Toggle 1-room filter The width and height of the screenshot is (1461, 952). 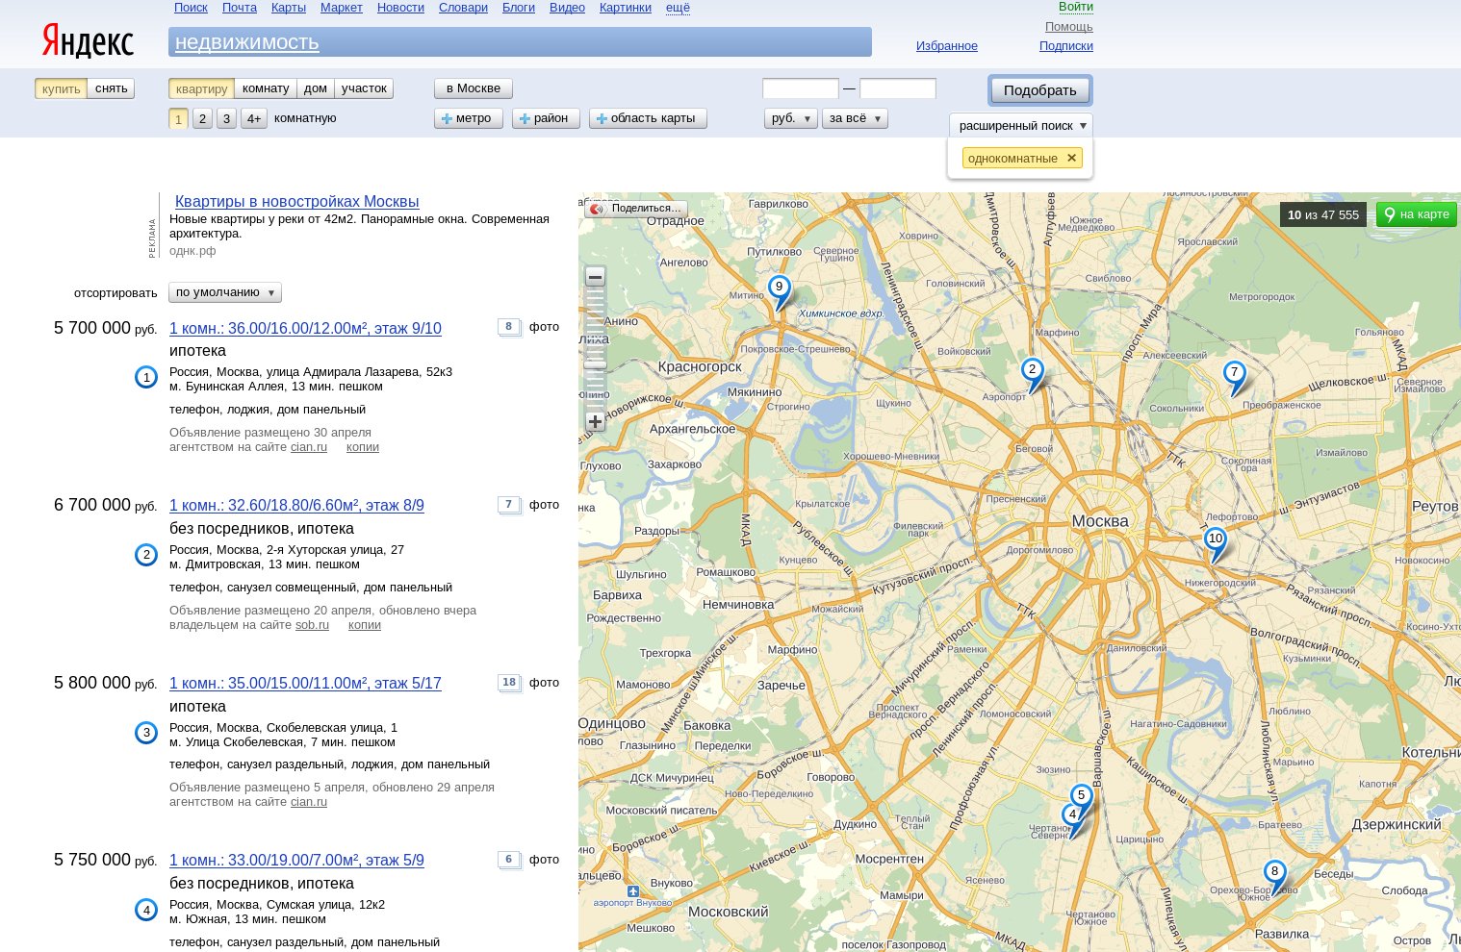pyautogui.click(x=178, y=118)
